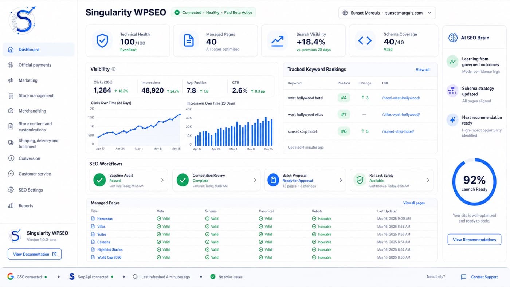Image resolution: width=510 pixels, height=287 pixels.
Task: Open the Homepage managed page
Action: (105, 219)
